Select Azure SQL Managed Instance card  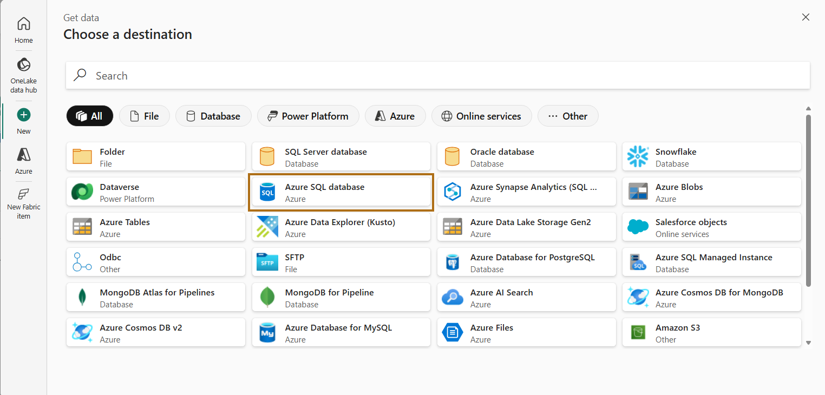click(711, 262)
